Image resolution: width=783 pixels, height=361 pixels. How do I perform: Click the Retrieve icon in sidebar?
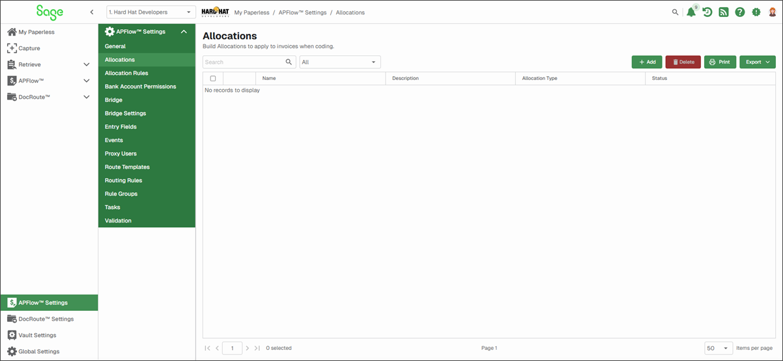pos(12,64)
